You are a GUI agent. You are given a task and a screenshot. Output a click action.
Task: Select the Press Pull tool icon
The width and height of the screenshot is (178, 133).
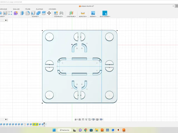(22, 13)
